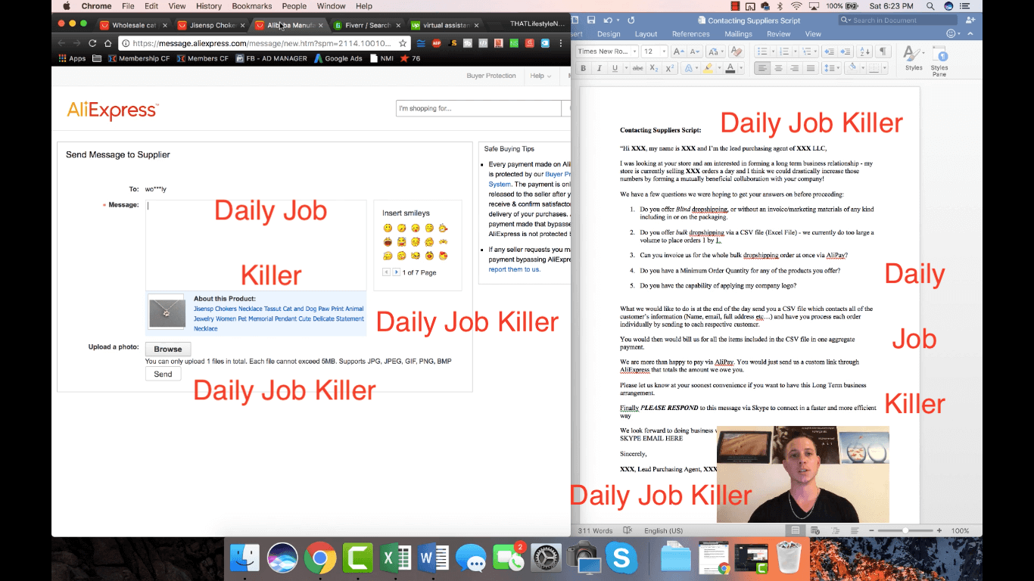Toggle Underline formatting in Word

[x=615, y=68]
